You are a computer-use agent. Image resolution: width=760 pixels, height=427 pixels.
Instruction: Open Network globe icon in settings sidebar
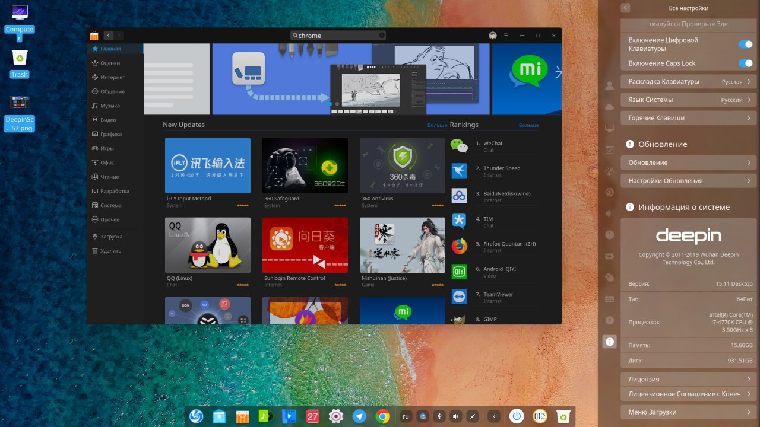609,192
